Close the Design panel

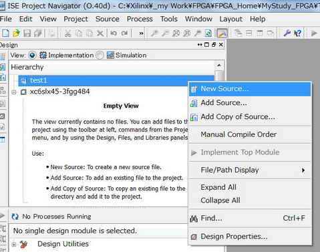(x=221, y=45)
